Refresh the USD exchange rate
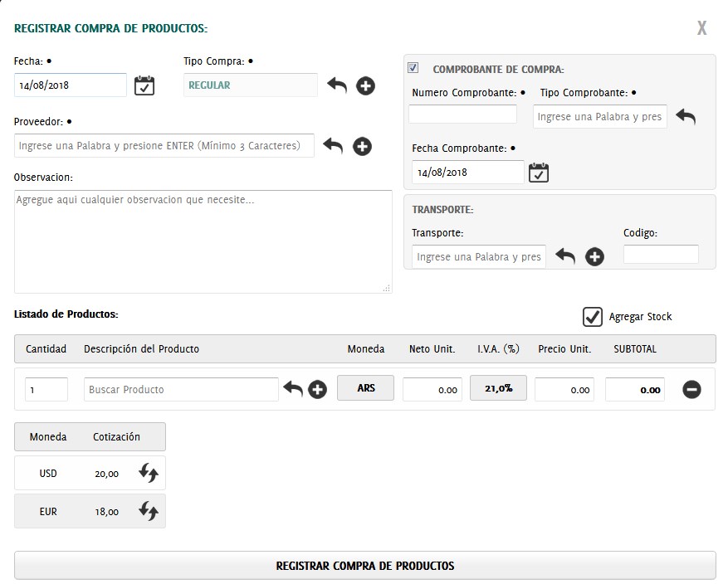The height and width of the screenshot is (584, 728). 148,474
